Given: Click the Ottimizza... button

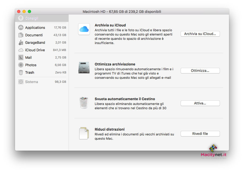Looking at the screenshot, I should (x=200, y=71).
